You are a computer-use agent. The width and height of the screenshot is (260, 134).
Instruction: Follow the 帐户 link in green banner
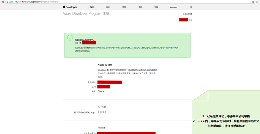click(x=172, y=48)
